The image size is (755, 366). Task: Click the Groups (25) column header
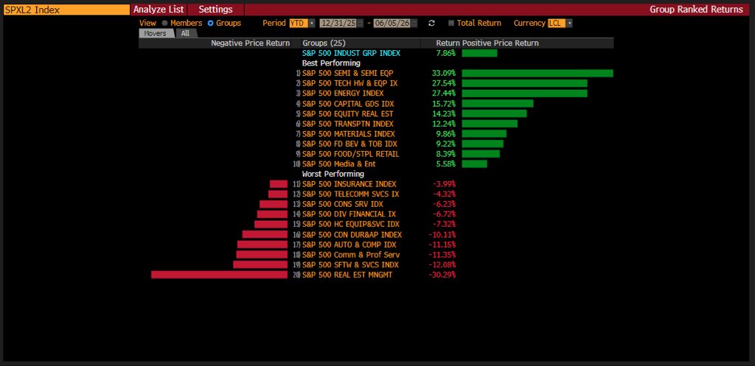pos(324,43)
